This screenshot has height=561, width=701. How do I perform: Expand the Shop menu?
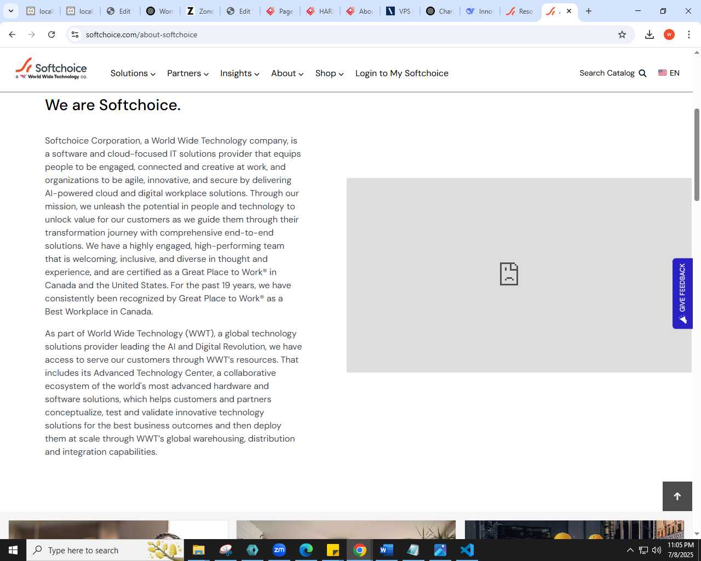pyautogui.click(x=330, y=73)
